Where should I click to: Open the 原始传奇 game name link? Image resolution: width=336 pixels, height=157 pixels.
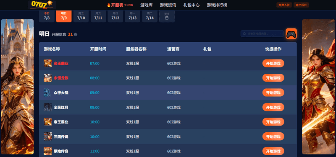coord(61,151)
